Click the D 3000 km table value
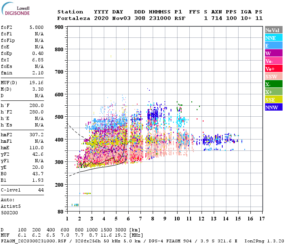The image size is (285, 244). click(x=121, y=230)
